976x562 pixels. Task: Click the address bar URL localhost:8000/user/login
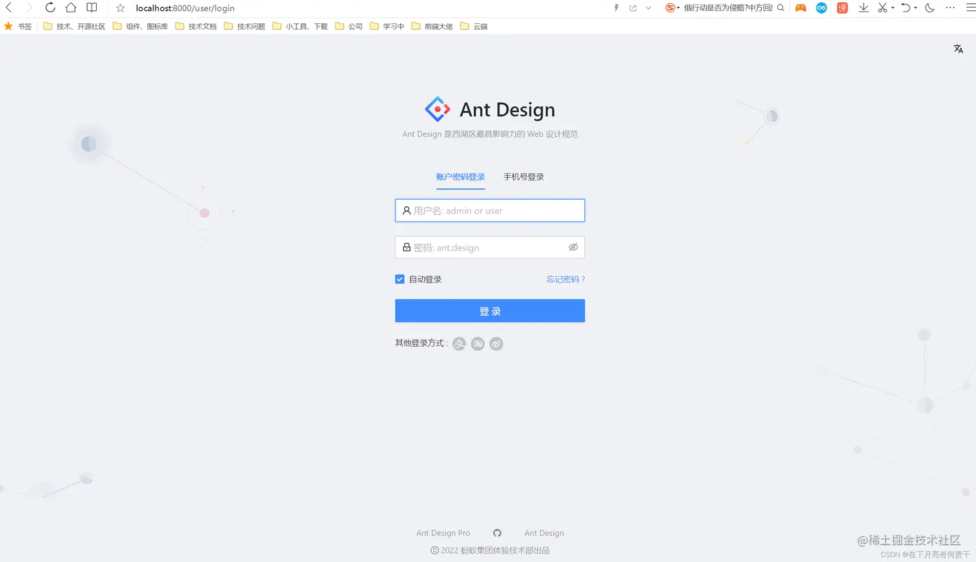coord(185,8)
